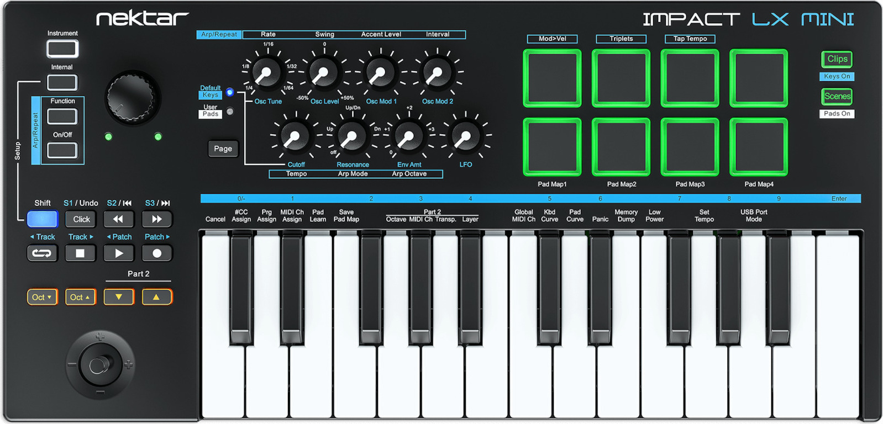Select the Scenes button
The height and width of the screenshot is (424, 883).
tap(837, 96)
